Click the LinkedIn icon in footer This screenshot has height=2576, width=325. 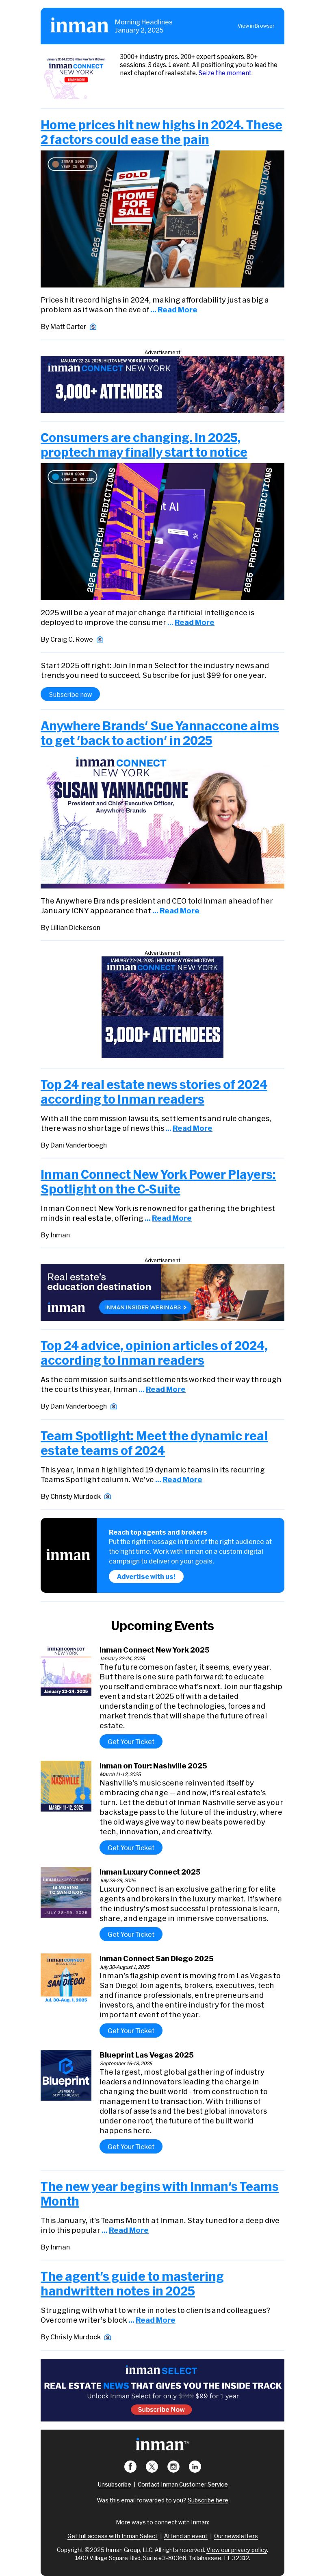tap(195, 2466)
